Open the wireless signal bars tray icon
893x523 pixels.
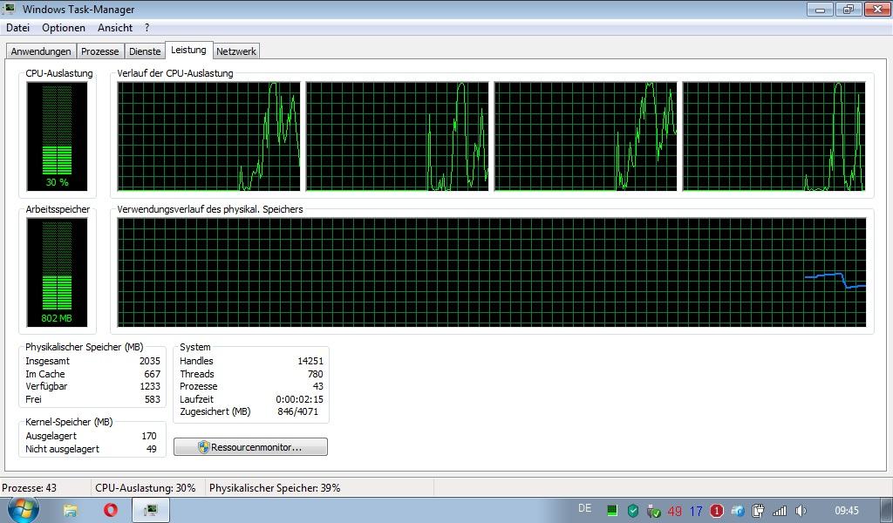click(x=779, y=511)
